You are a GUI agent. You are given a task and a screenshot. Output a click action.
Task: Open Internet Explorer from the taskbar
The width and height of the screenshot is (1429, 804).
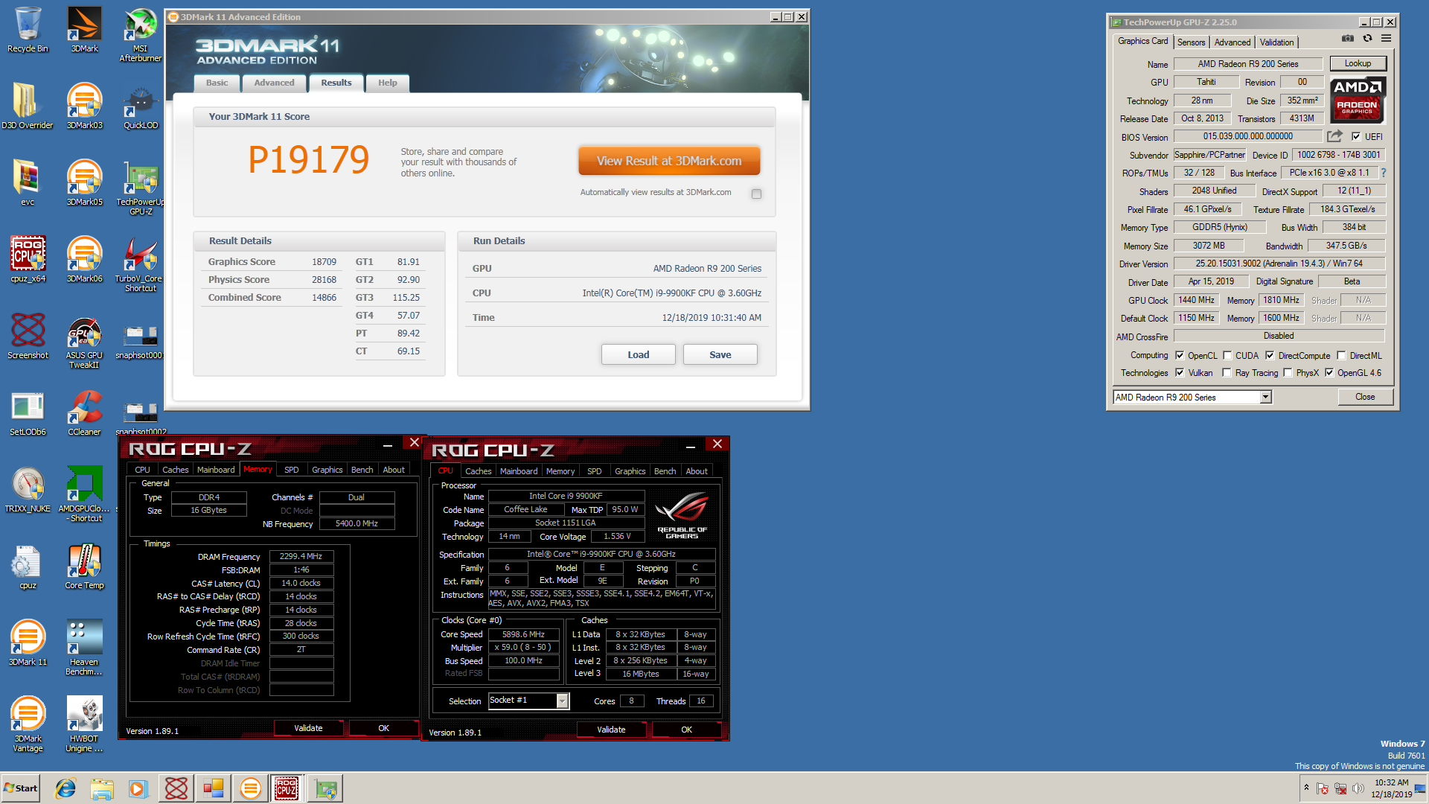(65, 788)
